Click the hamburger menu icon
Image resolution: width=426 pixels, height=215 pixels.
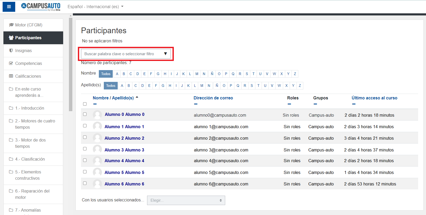(x=9, y=7)
